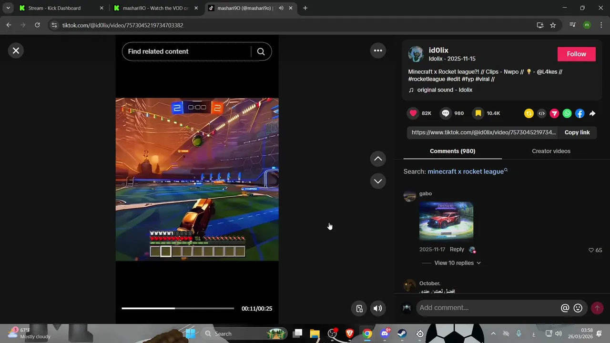Like the video with heart icon
Image resolution: width=610 pixels, height=343 pixels.
(413, 113)
